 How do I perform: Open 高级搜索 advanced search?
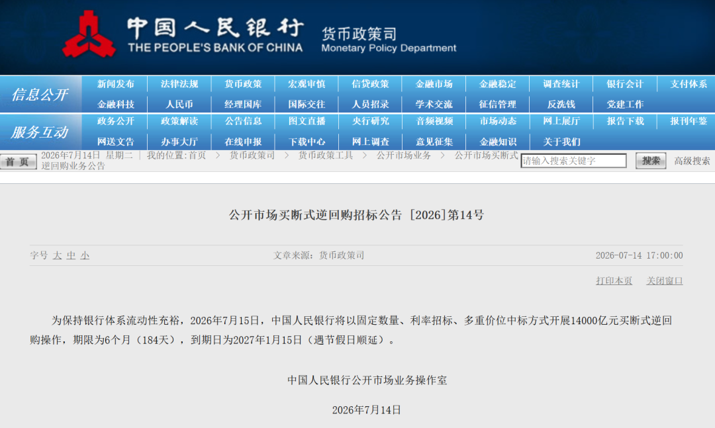click(692, 161)
